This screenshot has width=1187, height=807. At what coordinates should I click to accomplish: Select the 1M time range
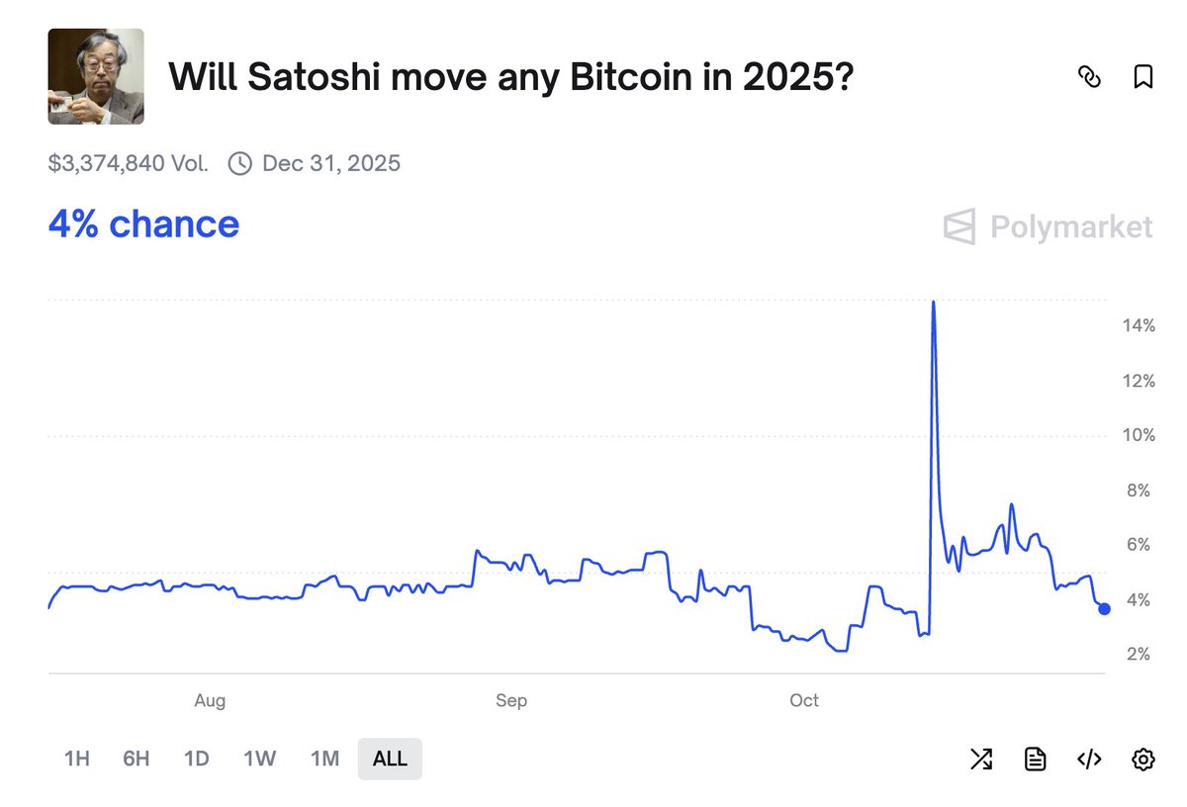pos(324,759)
